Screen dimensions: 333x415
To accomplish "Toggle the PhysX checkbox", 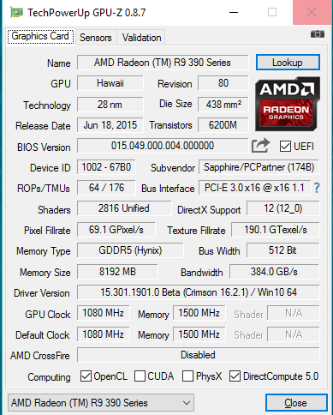I will pyautogui.click(x=187, y=376).
